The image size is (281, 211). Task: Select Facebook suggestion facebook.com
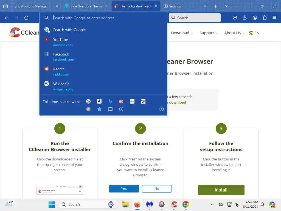[x=103, y=57]
